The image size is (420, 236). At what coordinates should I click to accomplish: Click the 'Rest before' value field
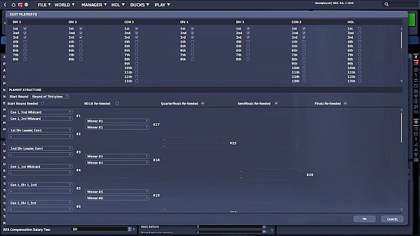229,226
